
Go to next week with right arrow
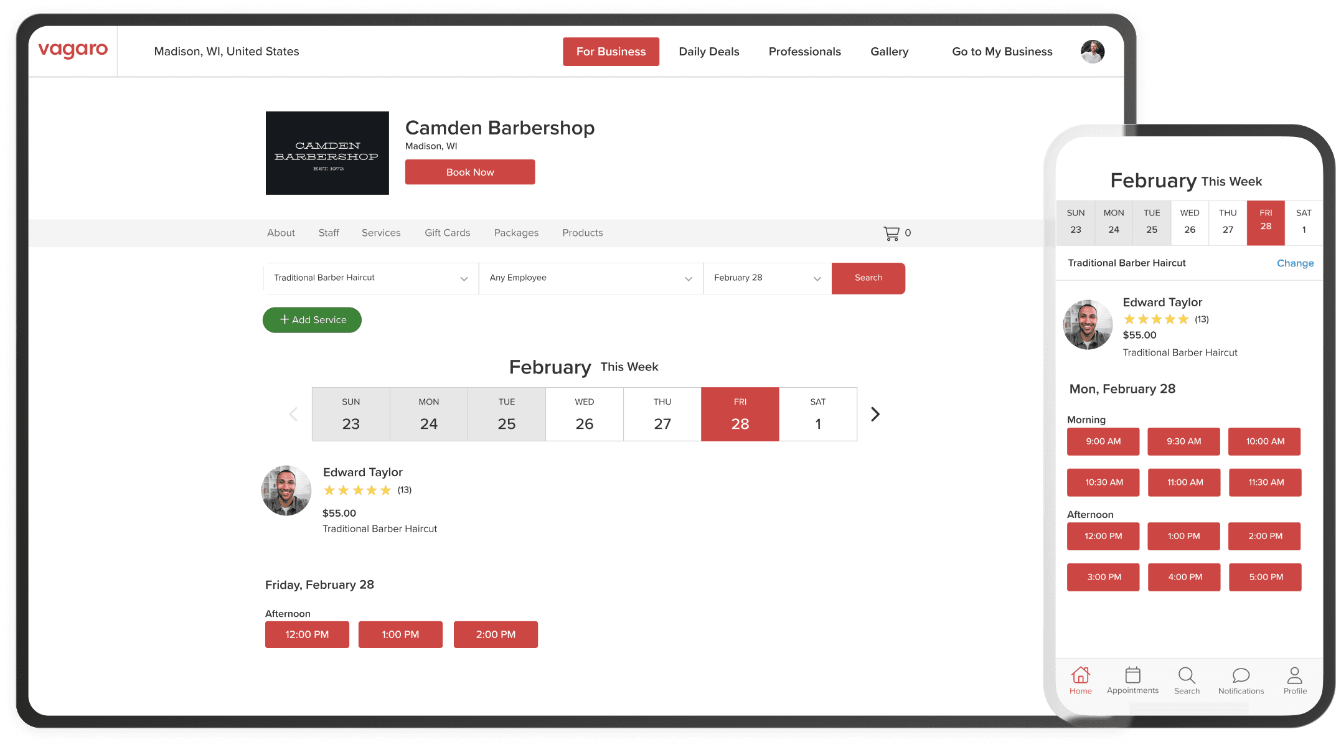875,414
